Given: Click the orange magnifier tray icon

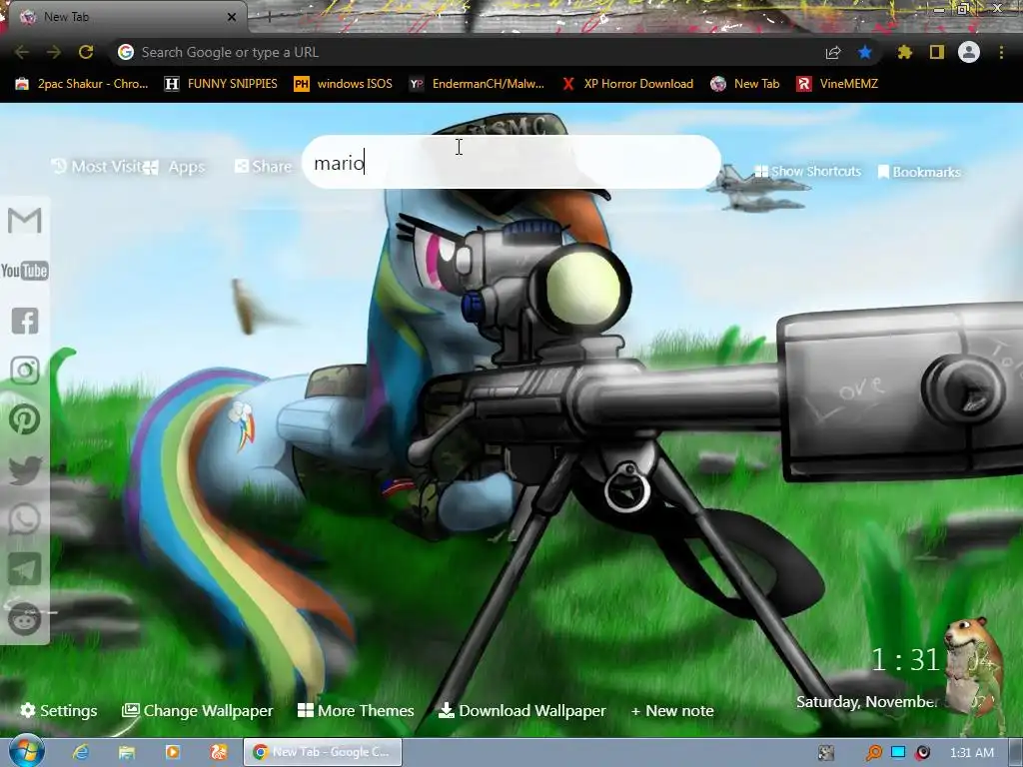Looking at the screenshot, I should [x=873, y=753].
